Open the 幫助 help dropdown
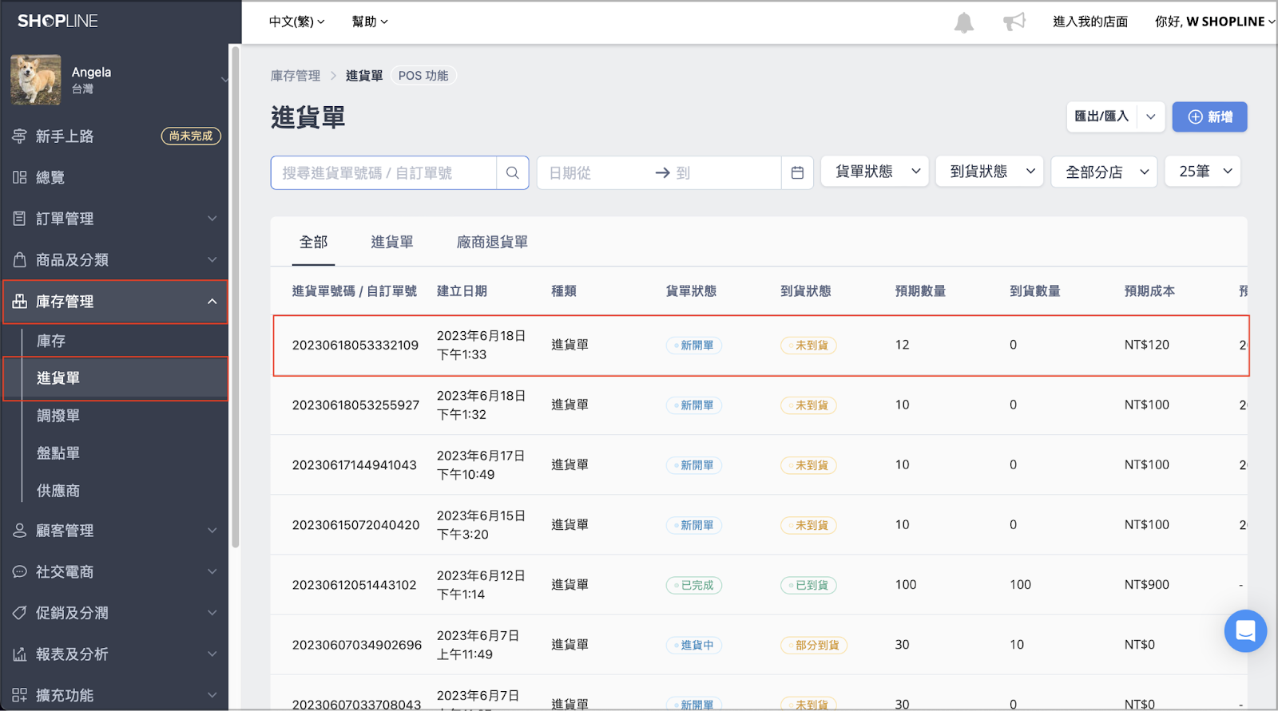 [x=370, y=22]
